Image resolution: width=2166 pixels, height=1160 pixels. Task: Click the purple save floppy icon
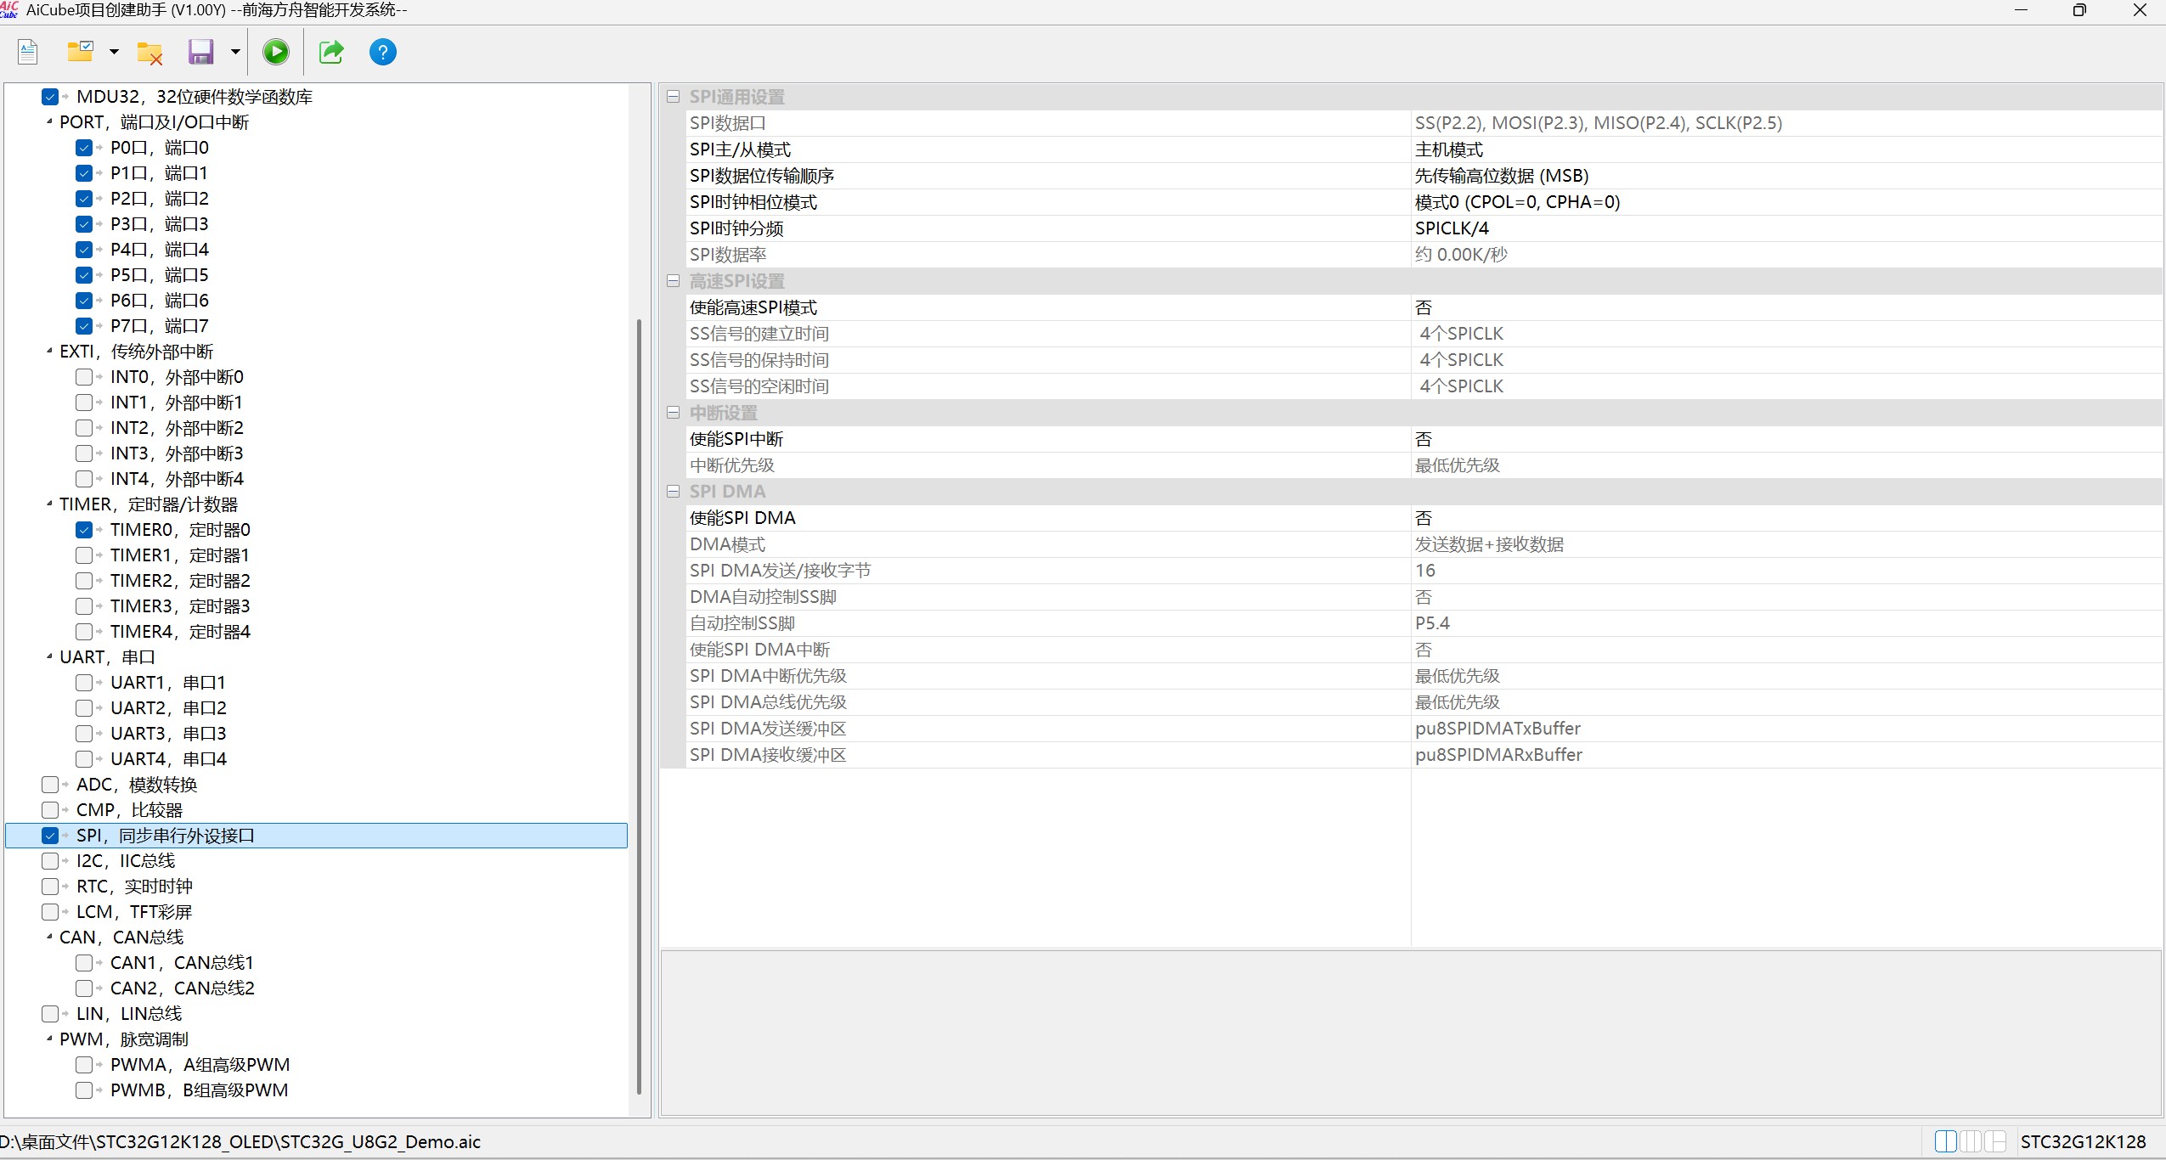pyautogui.click(x=200, y=53)
